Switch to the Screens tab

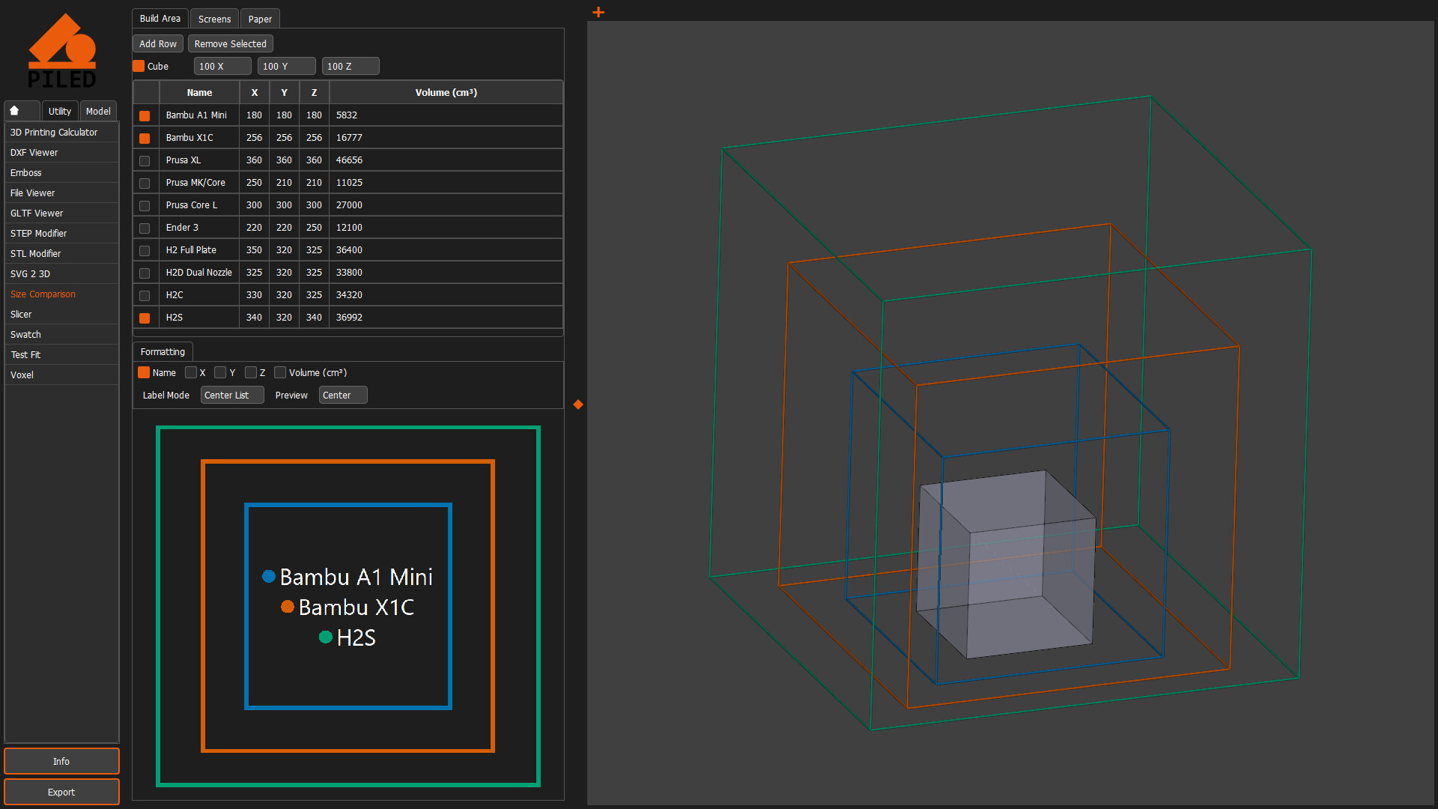(214, 18)
